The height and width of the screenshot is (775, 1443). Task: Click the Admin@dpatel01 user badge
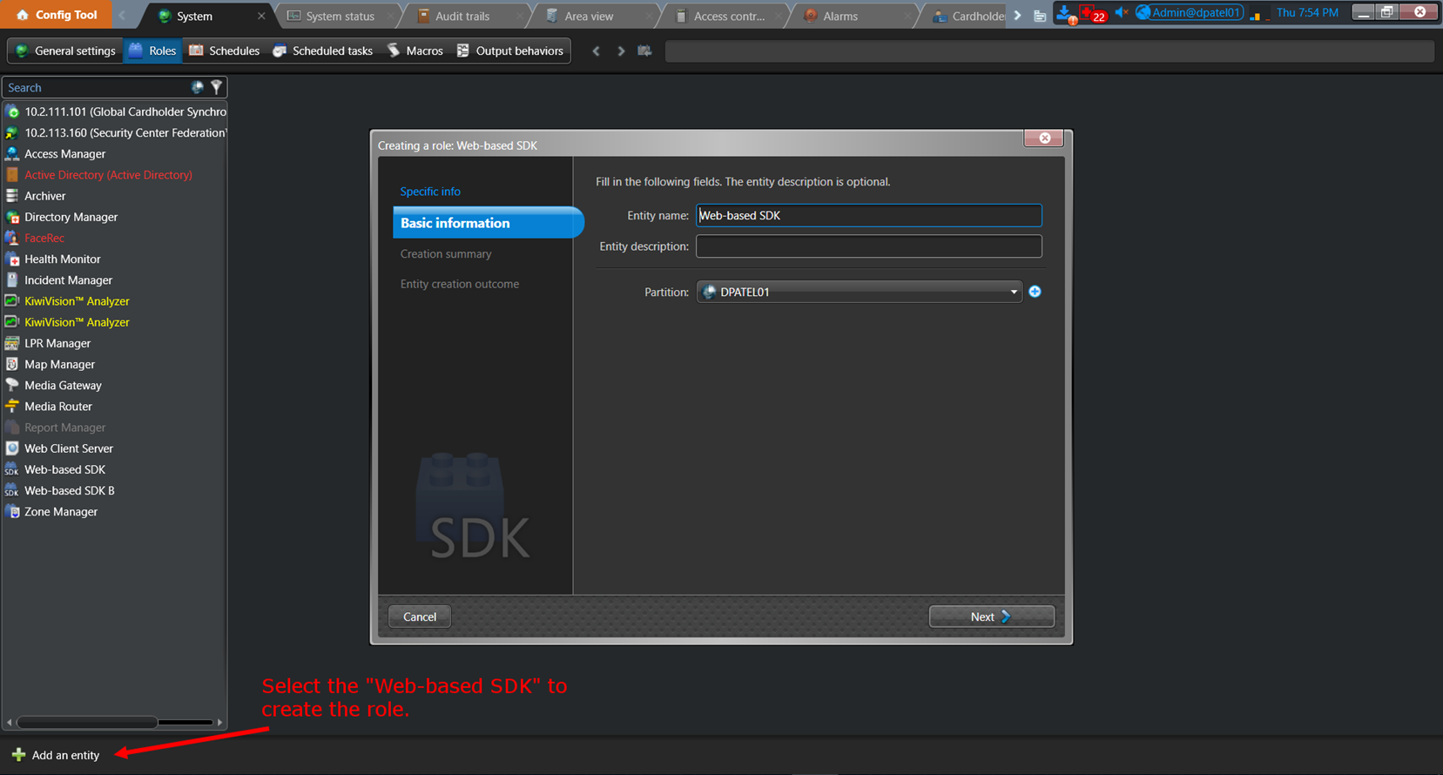pyautogui.click(x=1190, y=13)
